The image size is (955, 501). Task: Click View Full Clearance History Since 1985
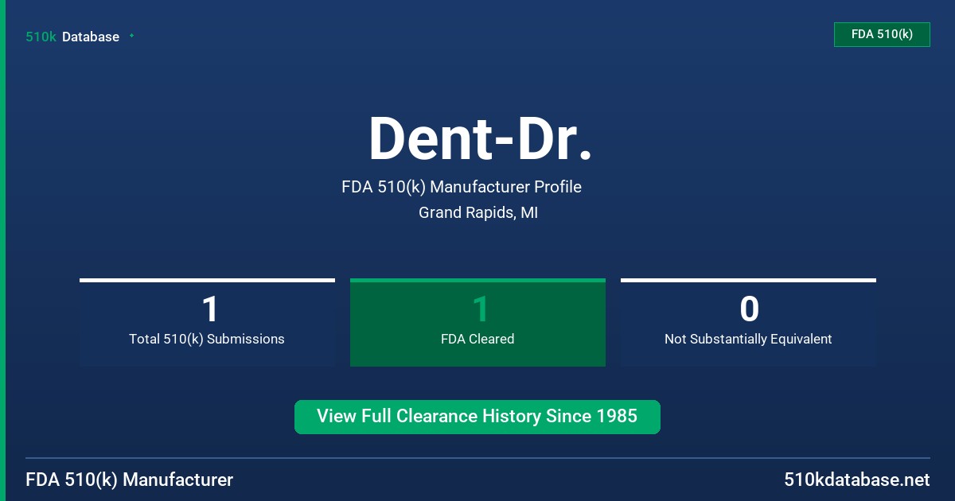(x=477, y=417)
